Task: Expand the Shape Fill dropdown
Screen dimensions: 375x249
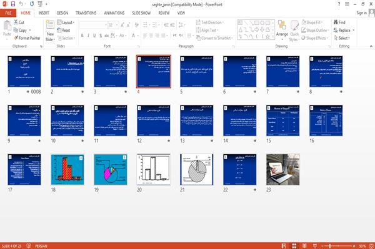Action: point(312,22)
